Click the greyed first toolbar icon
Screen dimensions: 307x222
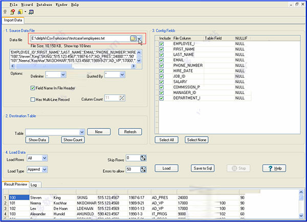coord(5,12)
